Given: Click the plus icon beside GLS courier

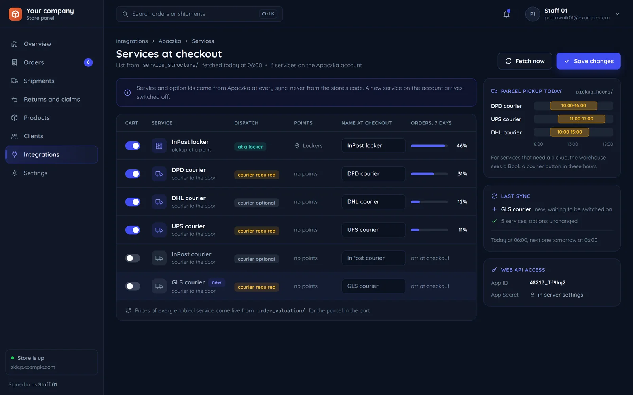Looking at the screenshot, I should 494,209.
